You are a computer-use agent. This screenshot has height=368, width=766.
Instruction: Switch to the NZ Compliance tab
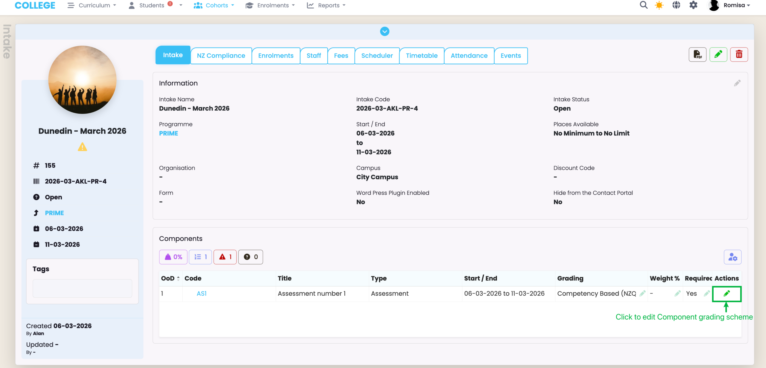[221, 56]
